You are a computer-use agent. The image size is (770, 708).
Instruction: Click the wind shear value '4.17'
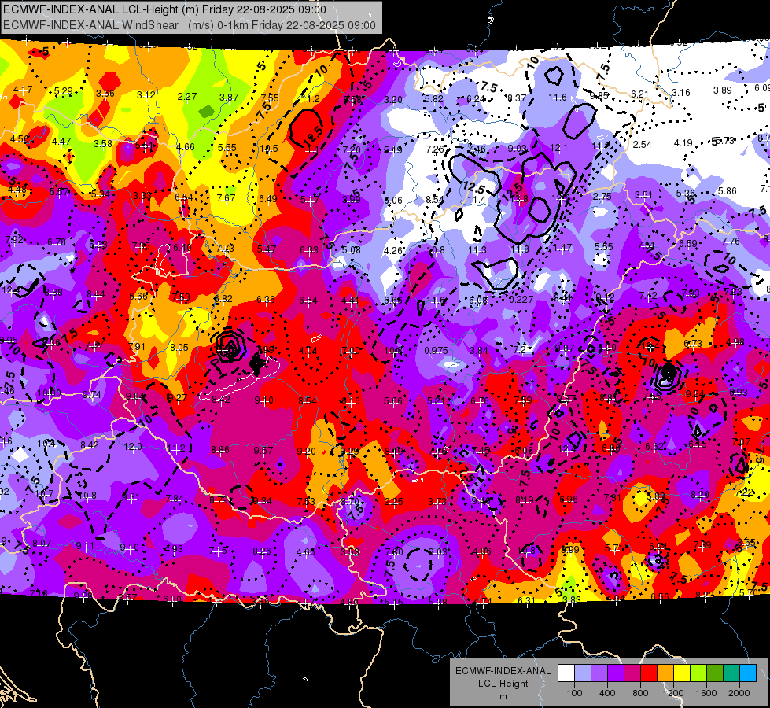click(23, 90)
